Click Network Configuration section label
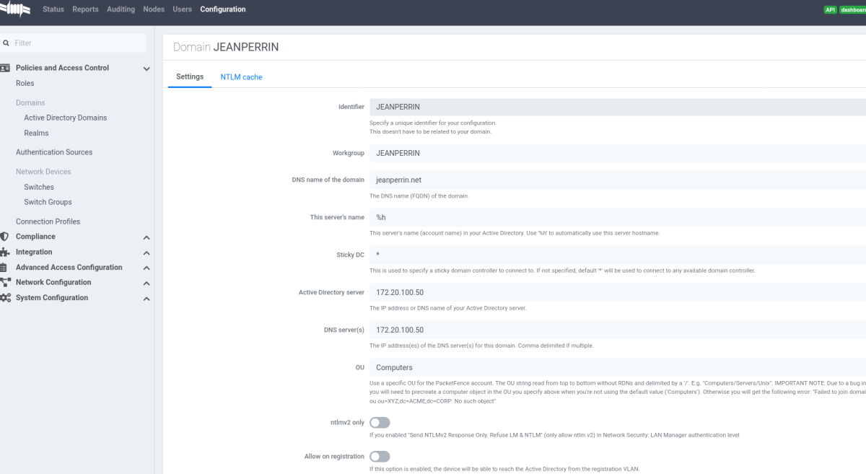 pyautogui.click(x=53, y=282)
